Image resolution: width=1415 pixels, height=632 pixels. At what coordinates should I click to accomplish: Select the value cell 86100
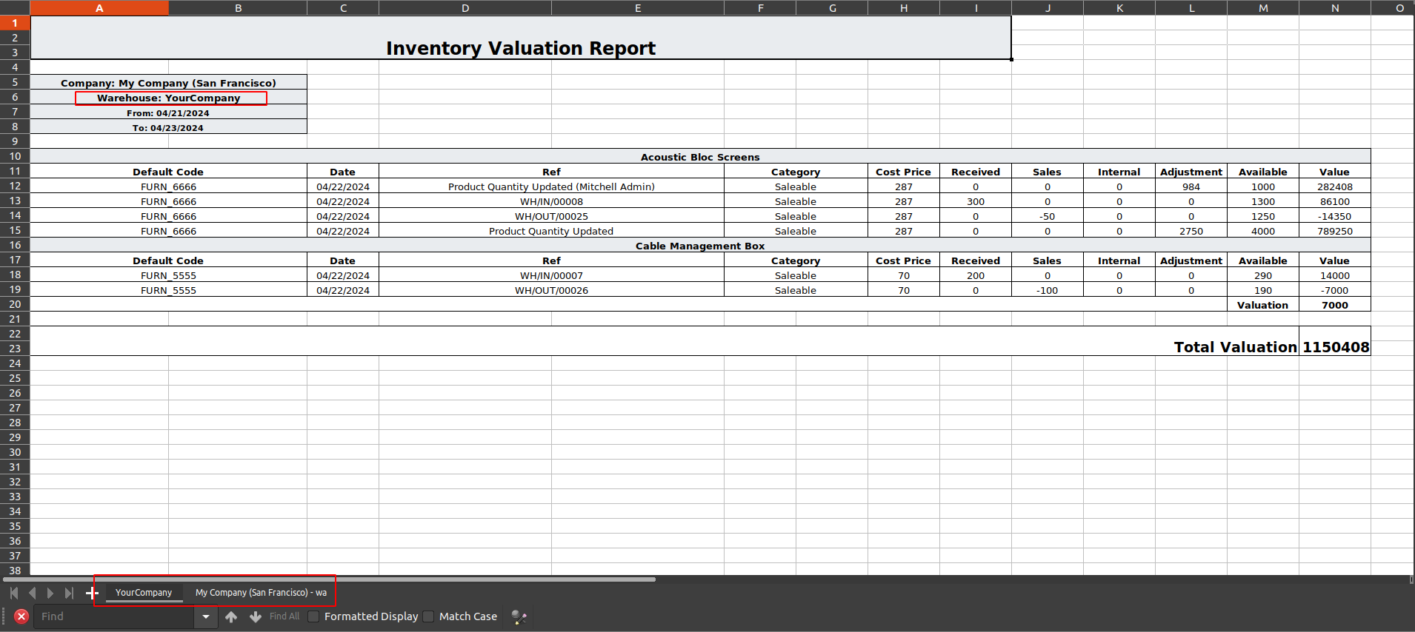point(1335,201)
